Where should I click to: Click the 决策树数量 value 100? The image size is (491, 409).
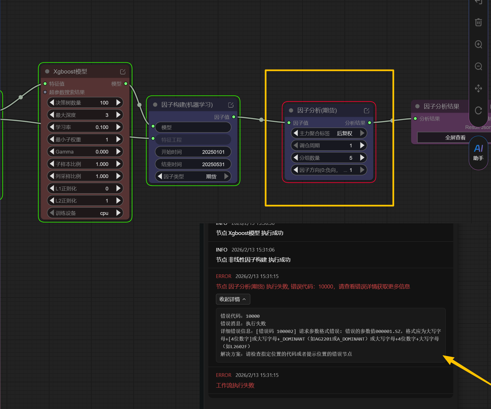(104, 103)
